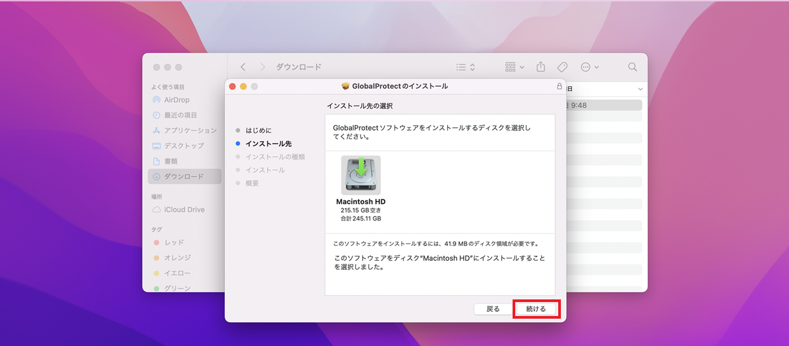The width and height of the screenshot is (789, 346).
Task: Open 最近の項目 in Finder sidebar
Action: tap(185, 115)
